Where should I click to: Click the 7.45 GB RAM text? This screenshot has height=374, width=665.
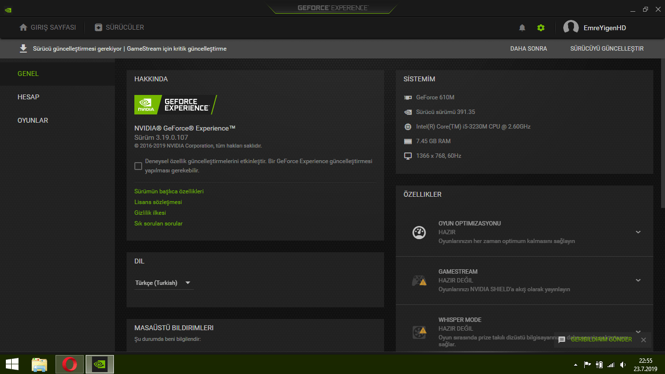pyautogui.click(x=433, y=141)
